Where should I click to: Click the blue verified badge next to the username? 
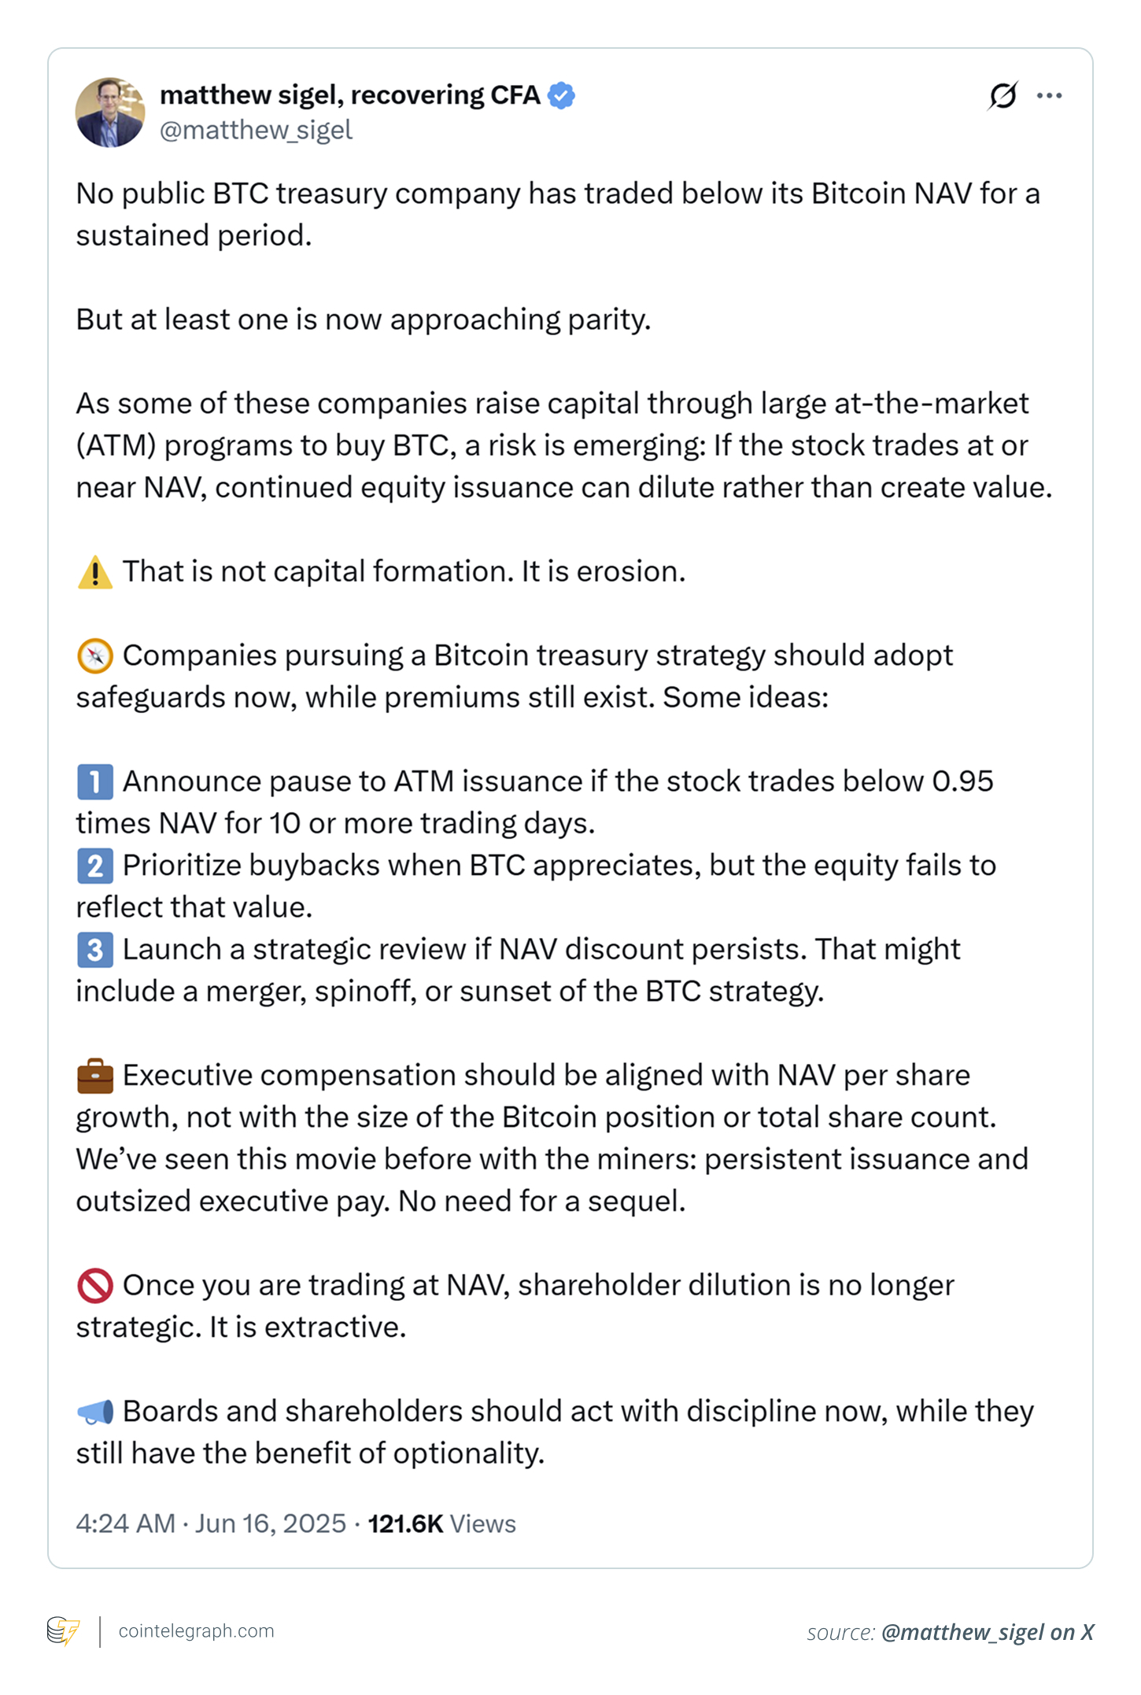click(560, 94)
